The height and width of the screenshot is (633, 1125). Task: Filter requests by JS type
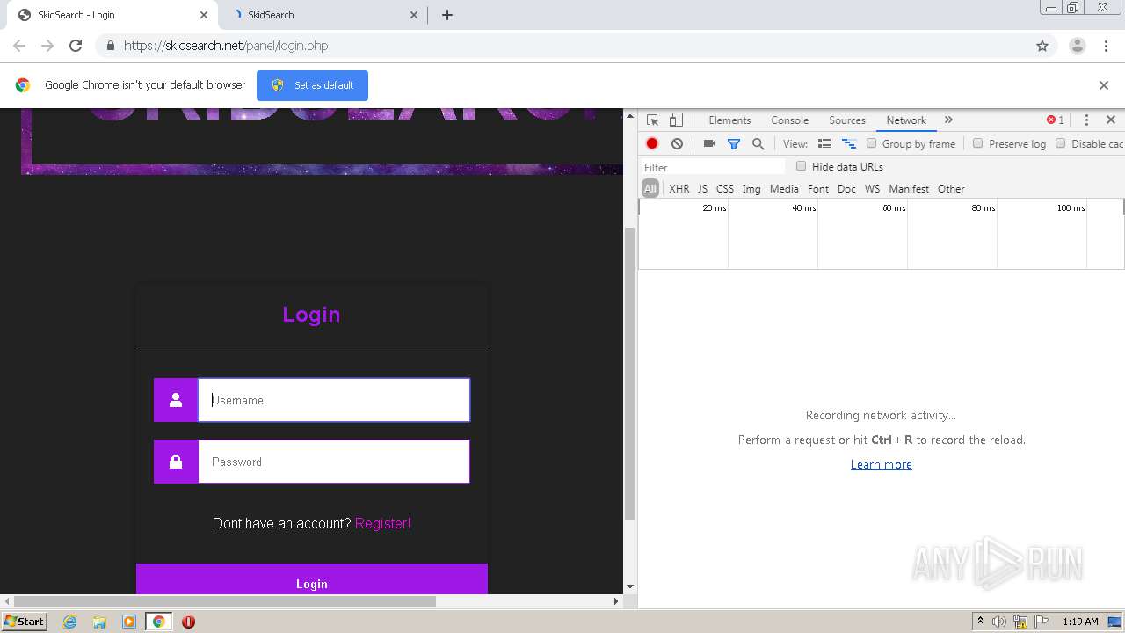coord(702,189)
